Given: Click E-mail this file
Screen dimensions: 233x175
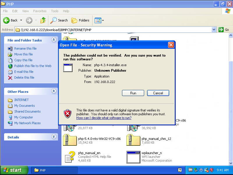Looking at the screenshot, I should click(x=24, y=72).
